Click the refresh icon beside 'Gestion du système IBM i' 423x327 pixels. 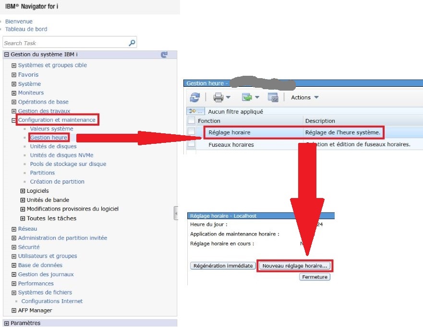click(164, 54)
